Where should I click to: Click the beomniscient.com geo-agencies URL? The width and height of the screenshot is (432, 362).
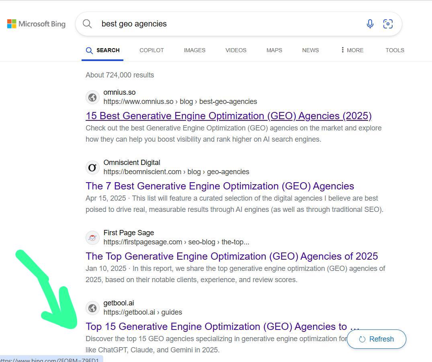[x=176, y=172]
